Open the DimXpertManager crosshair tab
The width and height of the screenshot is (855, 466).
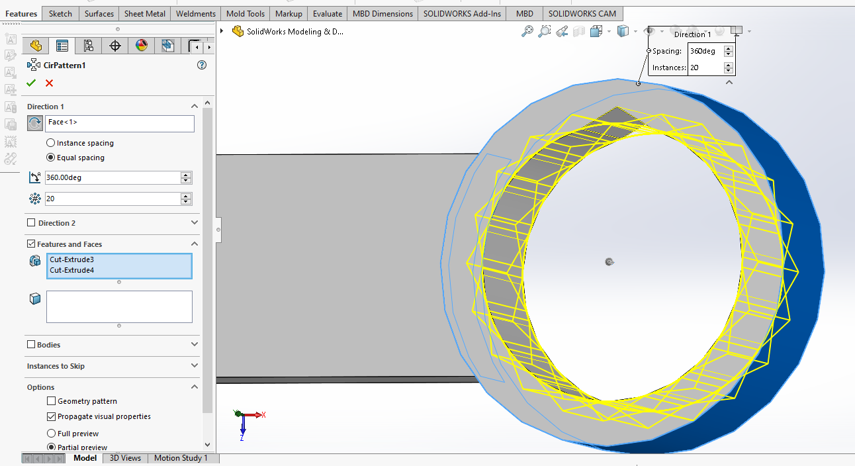click(x=115, y=46)
